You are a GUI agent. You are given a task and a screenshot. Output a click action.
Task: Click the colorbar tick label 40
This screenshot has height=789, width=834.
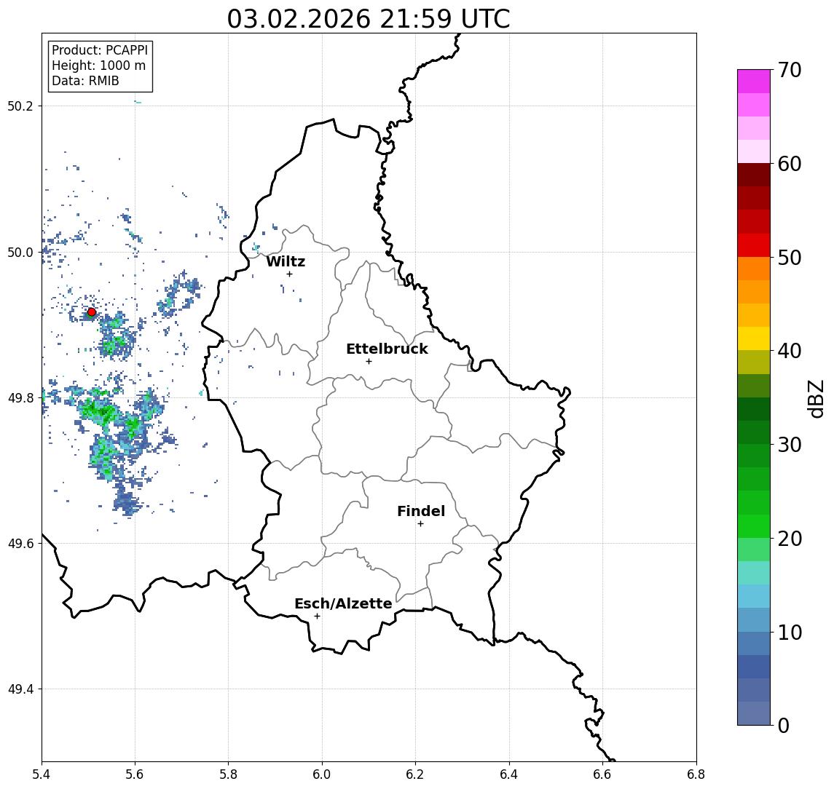(x=790, y=351)
